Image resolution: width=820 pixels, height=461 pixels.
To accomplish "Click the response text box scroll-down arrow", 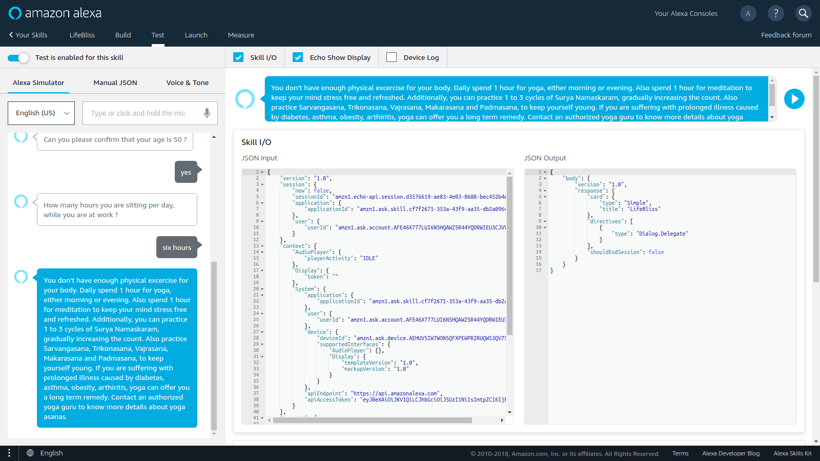I will click(x=772, y=117).
